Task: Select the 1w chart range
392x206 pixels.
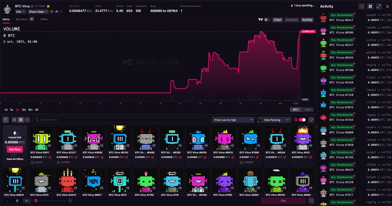Action: click(11, 110)
